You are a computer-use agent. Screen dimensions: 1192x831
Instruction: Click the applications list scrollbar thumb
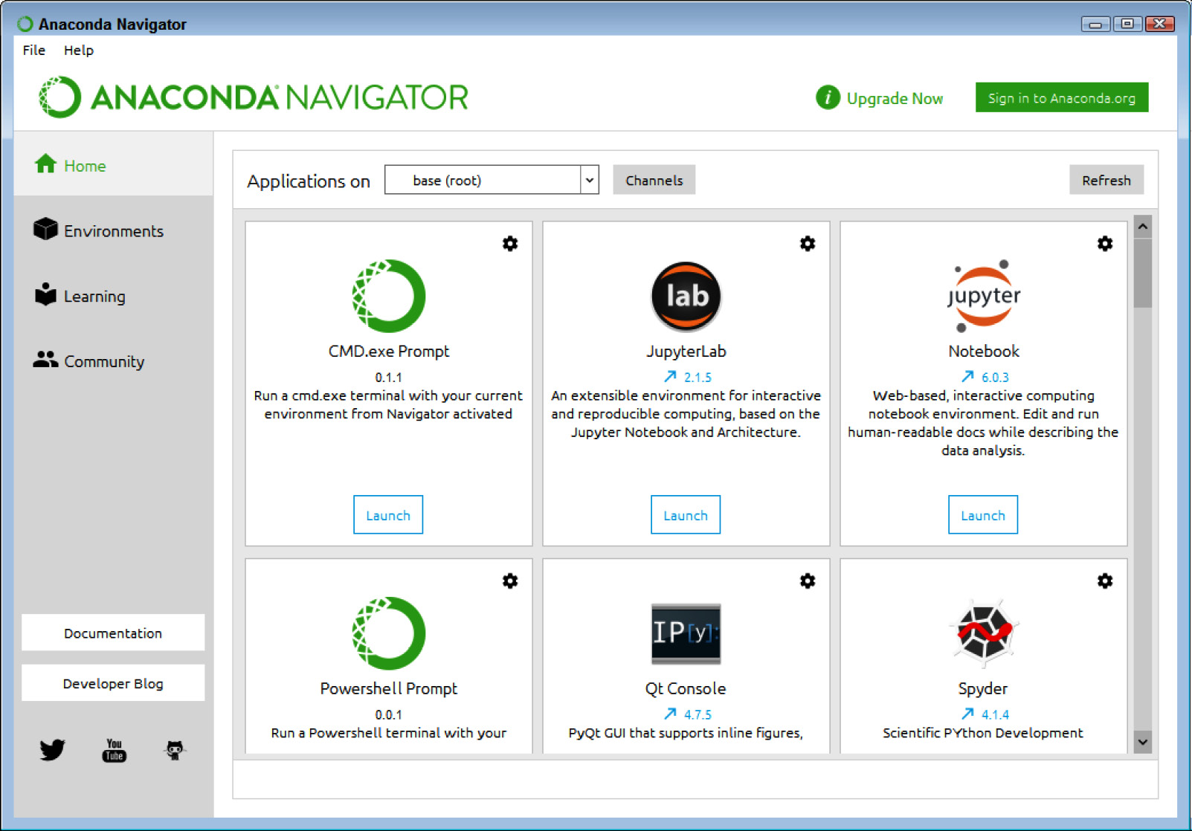1143,273
